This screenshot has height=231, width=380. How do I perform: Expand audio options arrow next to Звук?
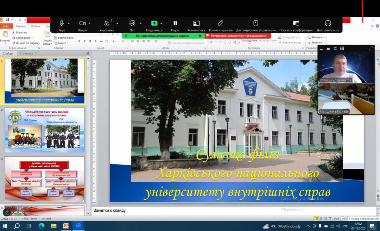pos(69,23)
